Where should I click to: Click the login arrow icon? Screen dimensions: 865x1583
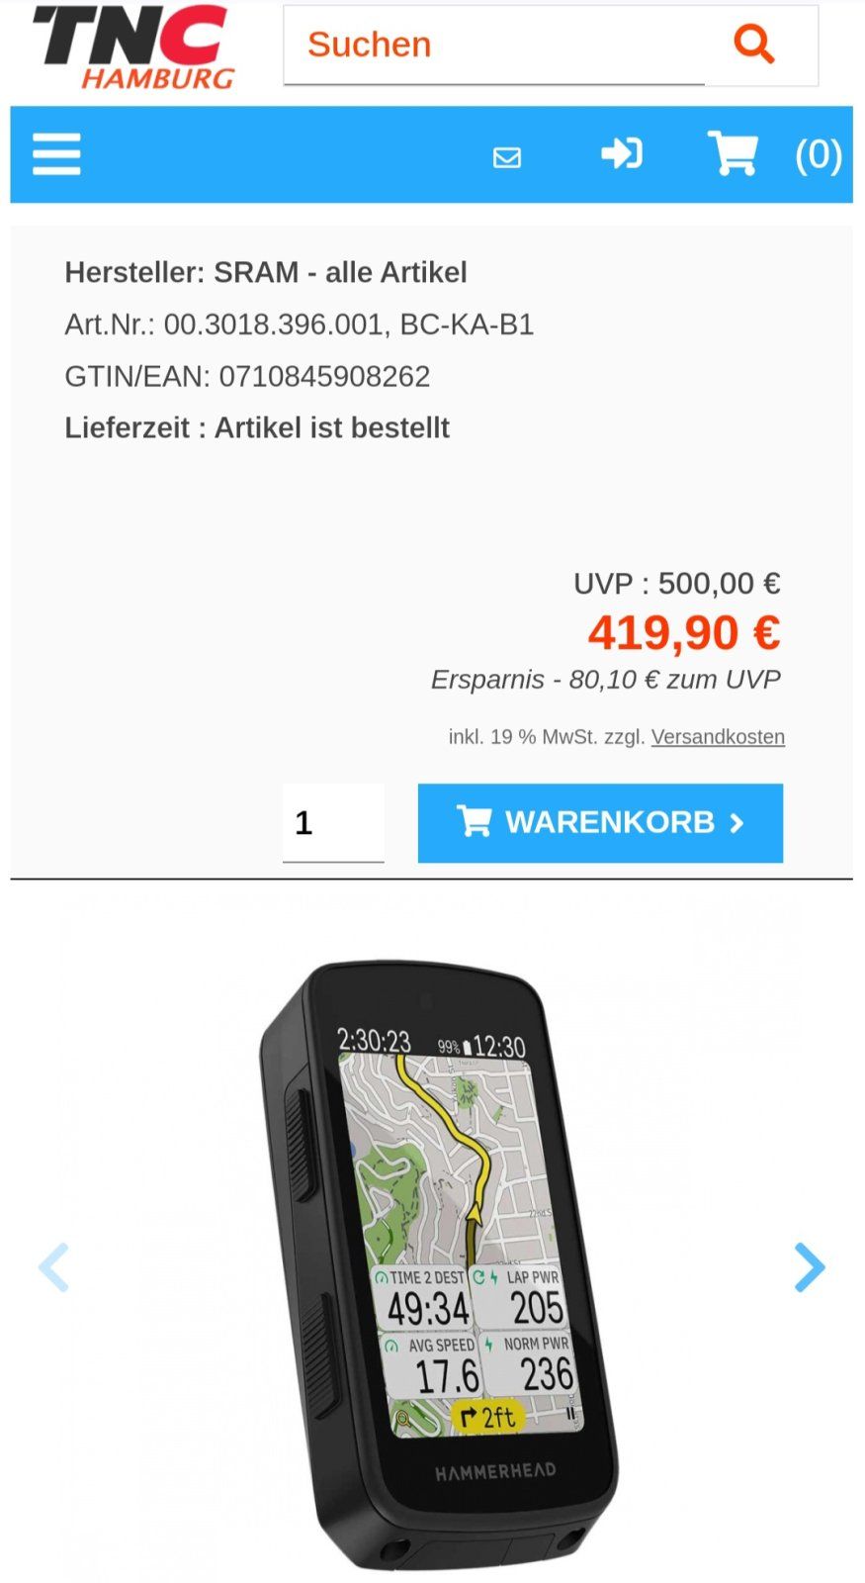click(622, 154)
